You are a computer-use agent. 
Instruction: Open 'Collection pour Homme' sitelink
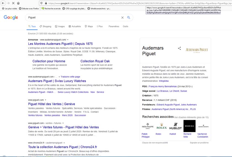tap(49, 61)
